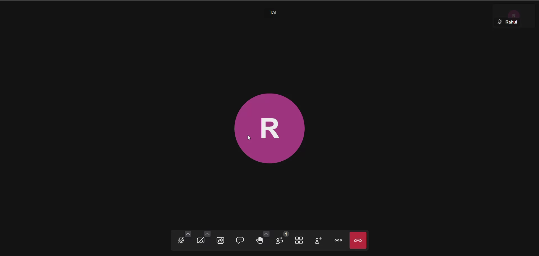This screenshot has height=256, width=539.
Task: Hang up with the red end call button
Action: [x=358, y=241]
